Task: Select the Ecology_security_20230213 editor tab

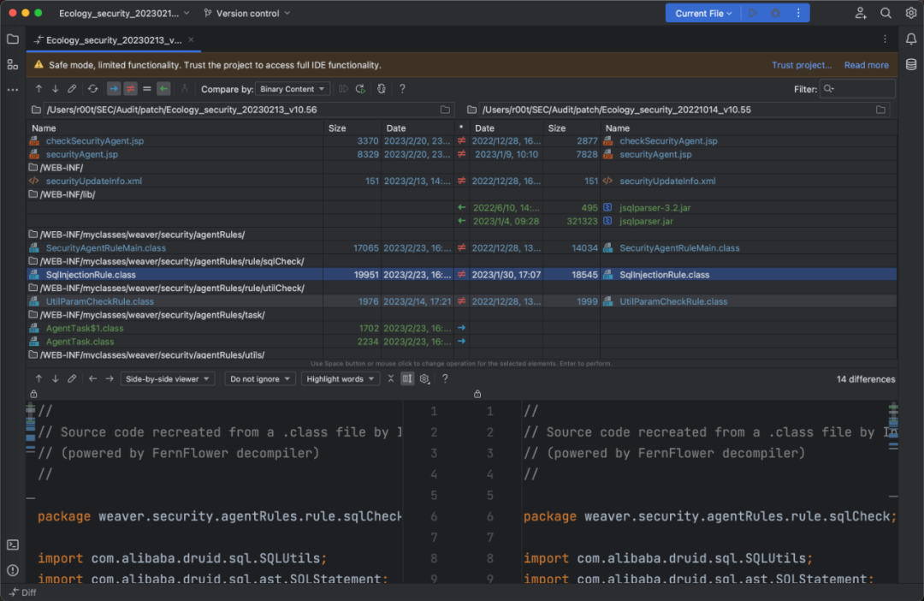Action: 109,40
